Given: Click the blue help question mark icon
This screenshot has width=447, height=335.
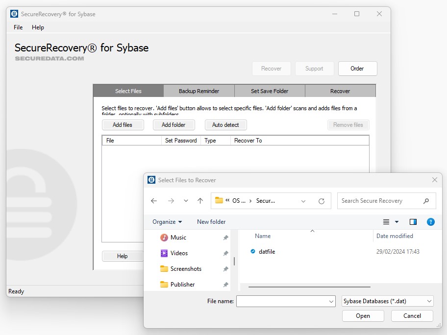Looking at the screenshot, I should (x=431, y=222).
